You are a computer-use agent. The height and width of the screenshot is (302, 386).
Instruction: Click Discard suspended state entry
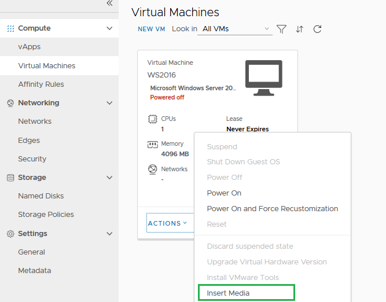pos(250,246)
